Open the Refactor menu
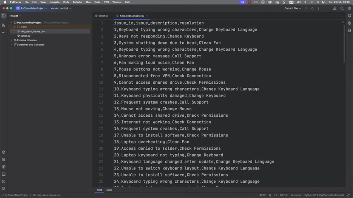353x198 pixels. pyautogui.click(x=78, y=2)
